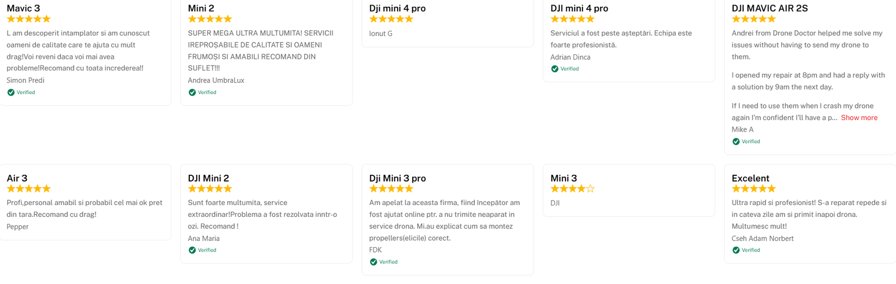Click the Excelent review heading
Viewport: 896px width, 284px height.
tap(750, 178)
